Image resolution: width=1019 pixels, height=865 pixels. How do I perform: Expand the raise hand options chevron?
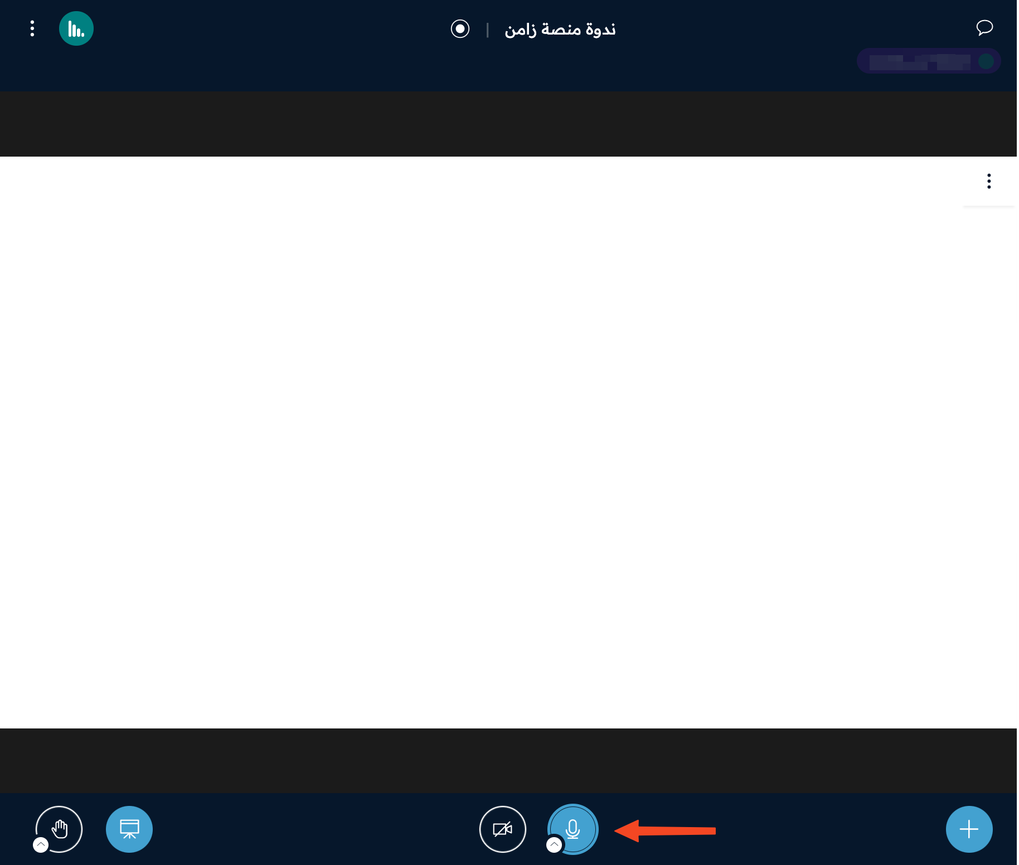(x=41, y=845)
